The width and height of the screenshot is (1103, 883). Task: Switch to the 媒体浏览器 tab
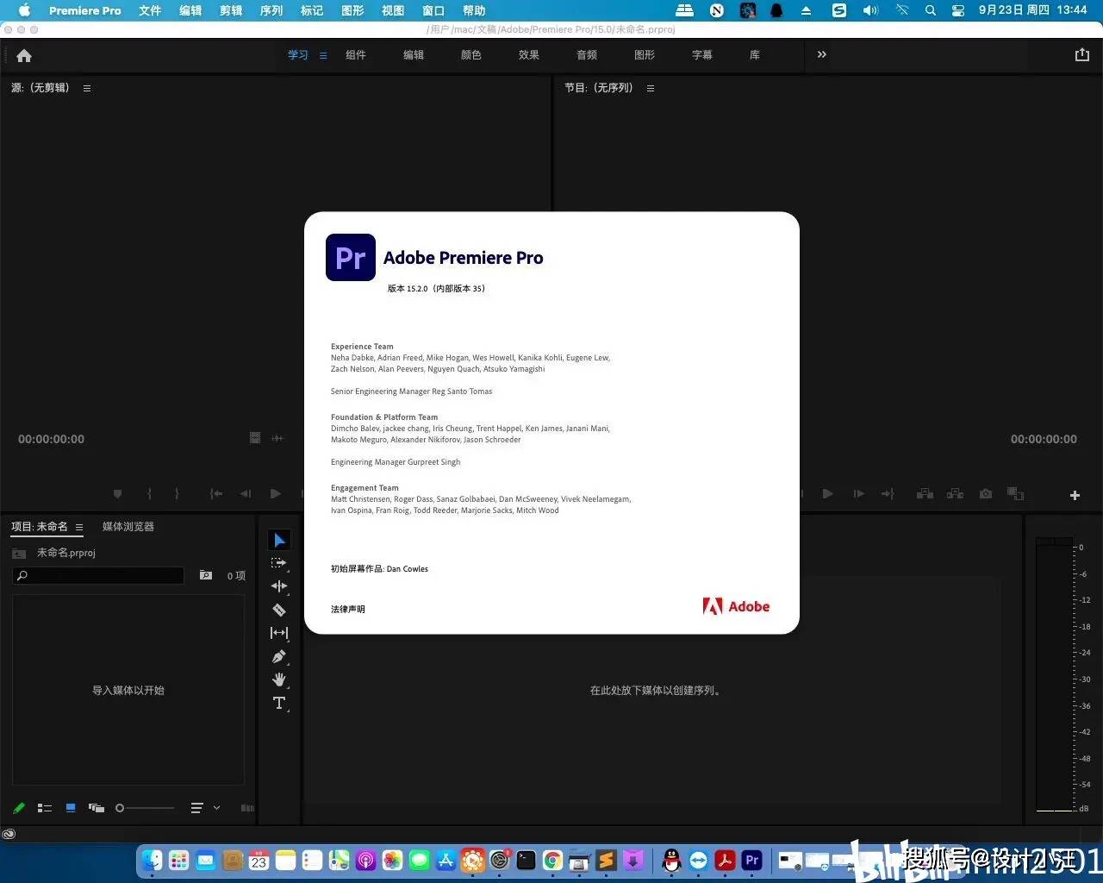tap(128, 526)
